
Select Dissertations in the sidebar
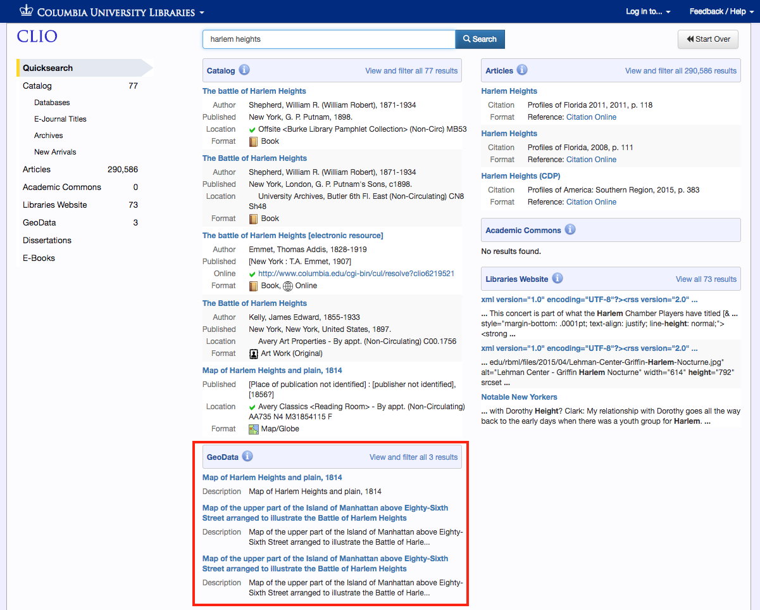coord(47,240)
